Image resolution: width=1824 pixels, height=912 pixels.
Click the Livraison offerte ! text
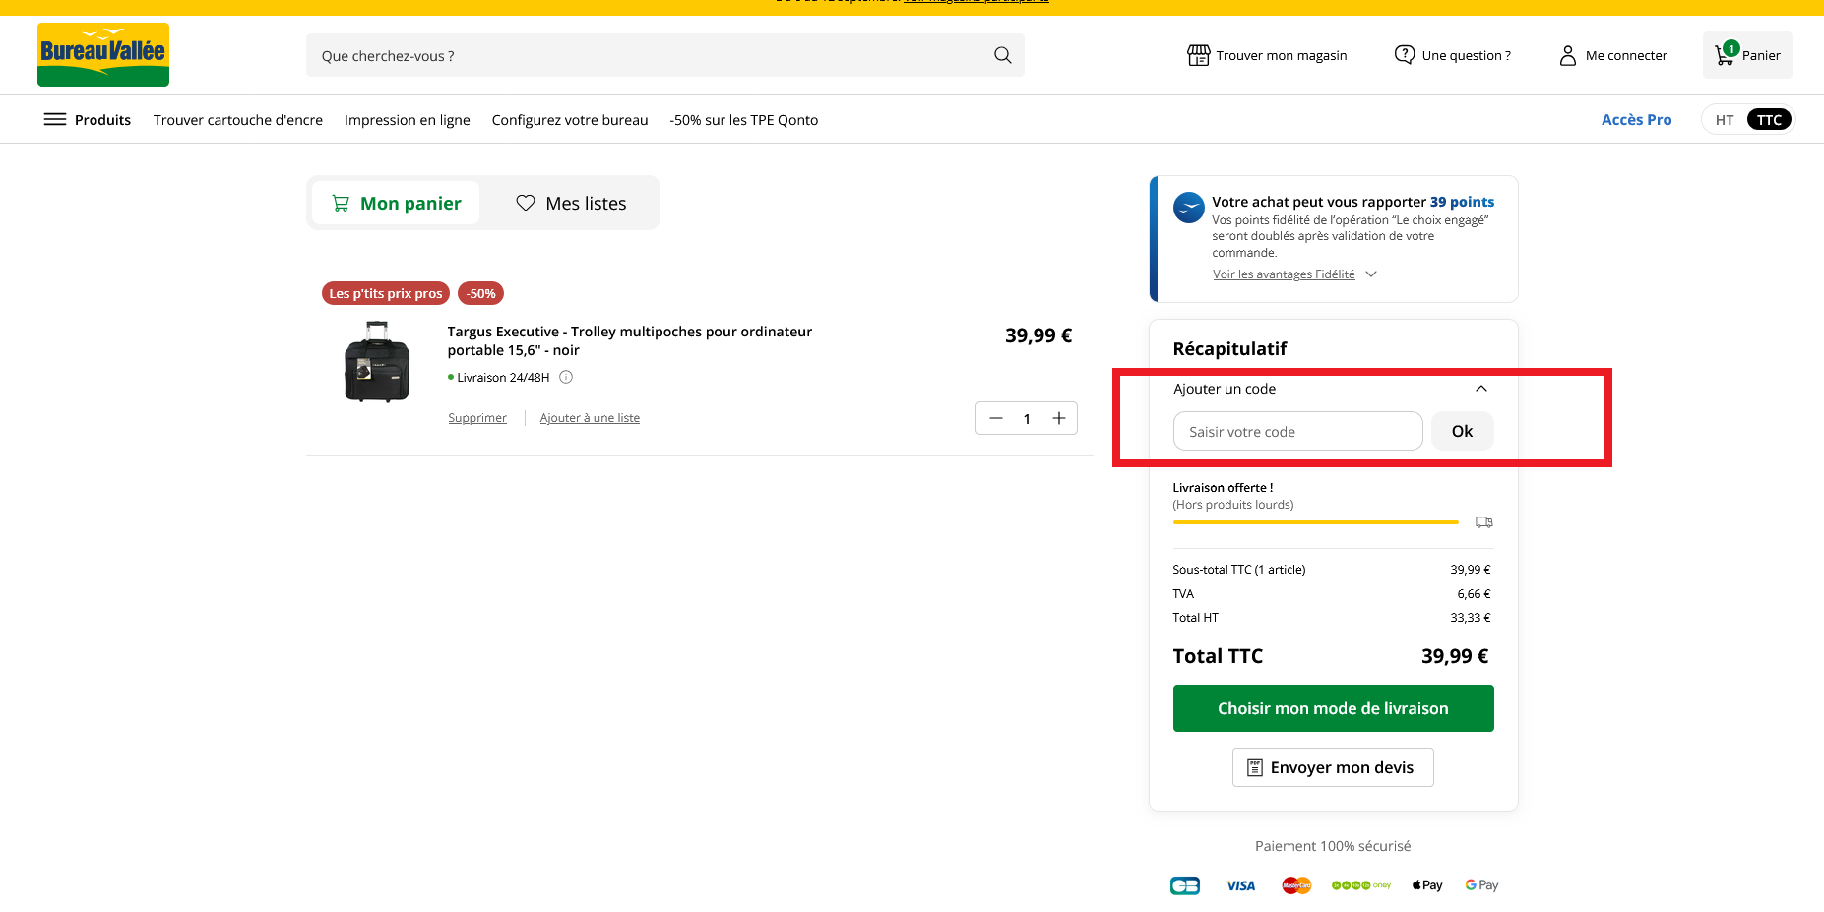[x=1223, y=488]
